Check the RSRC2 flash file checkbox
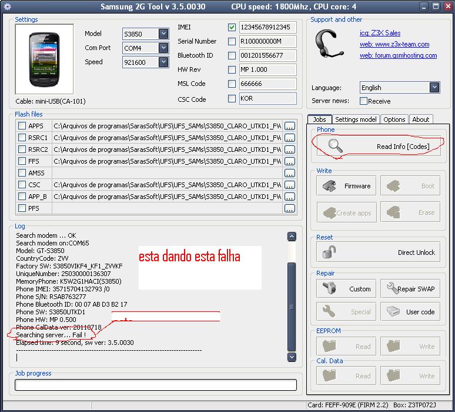The height and width of the screenshot is (412, 455). pos(22,149)
